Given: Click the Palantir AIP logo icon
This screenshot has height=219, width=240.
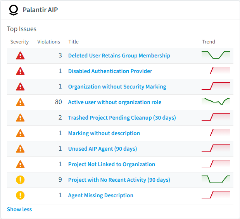Looking at the screenshot, I should click(14, 10).
